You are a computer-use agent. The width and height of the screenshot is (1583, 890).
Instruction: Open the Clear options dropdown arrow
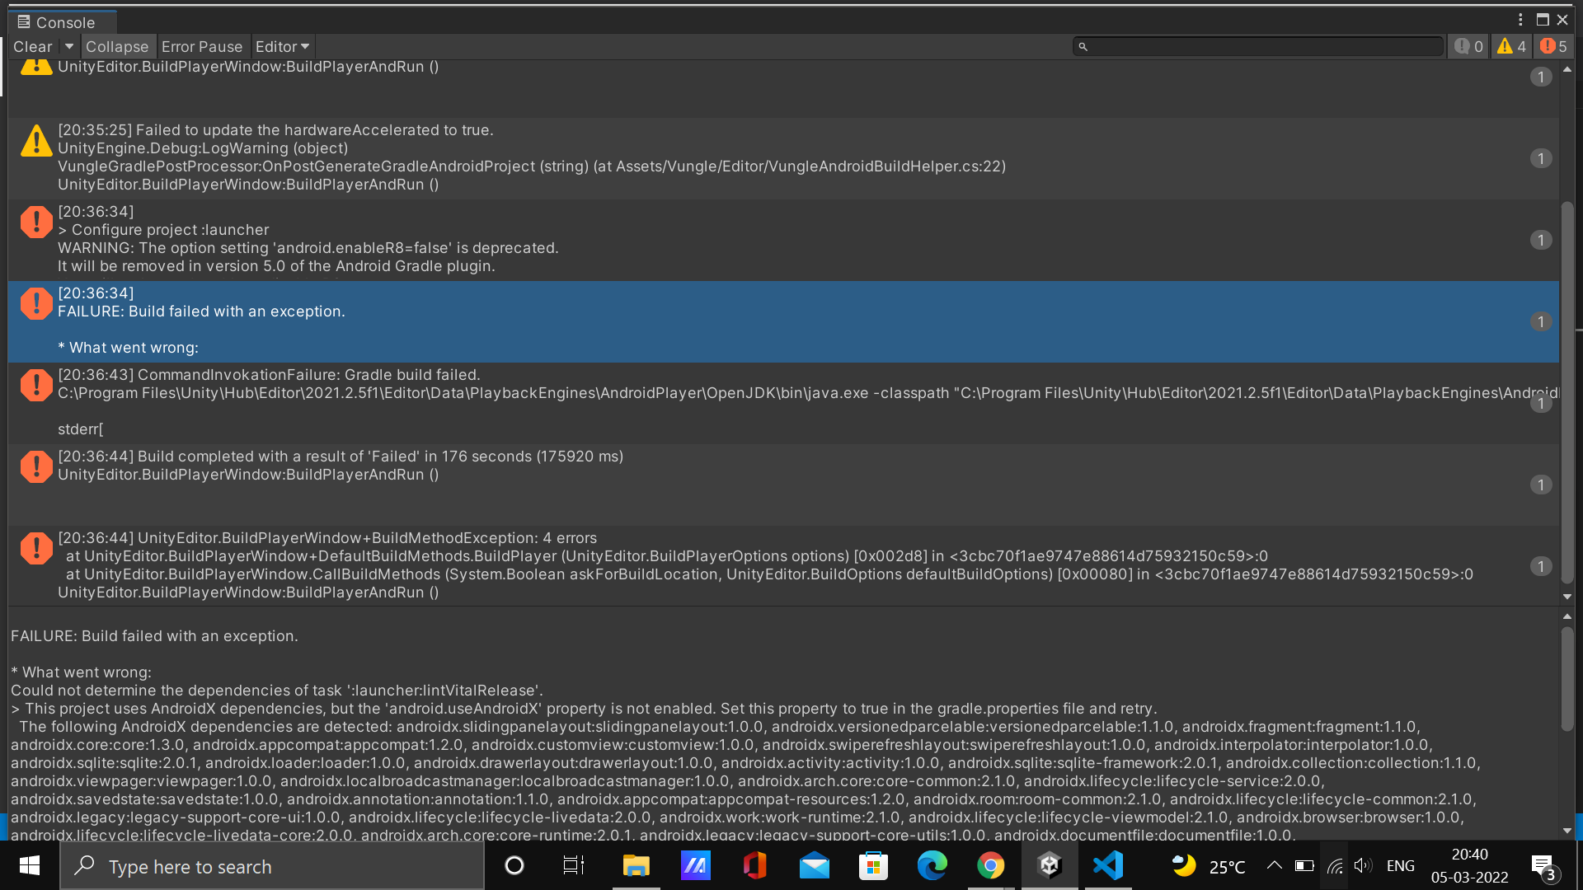pos(69,47)
